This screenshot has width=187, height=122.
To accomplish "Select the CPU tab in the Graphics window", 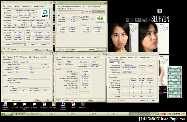I will pos(58,7).
